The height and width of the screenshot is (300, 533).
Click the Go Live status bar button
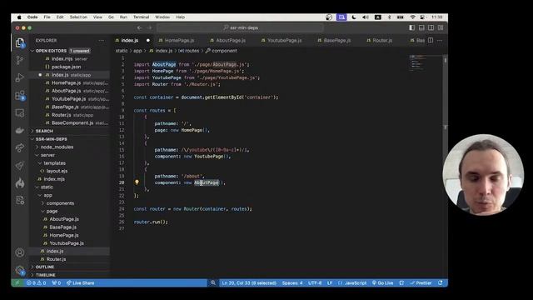(382, 283)
